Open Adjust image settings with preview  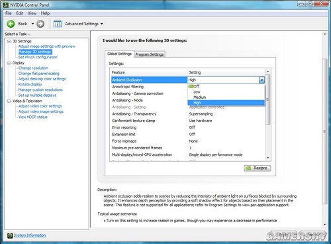[x=47, y=46]
